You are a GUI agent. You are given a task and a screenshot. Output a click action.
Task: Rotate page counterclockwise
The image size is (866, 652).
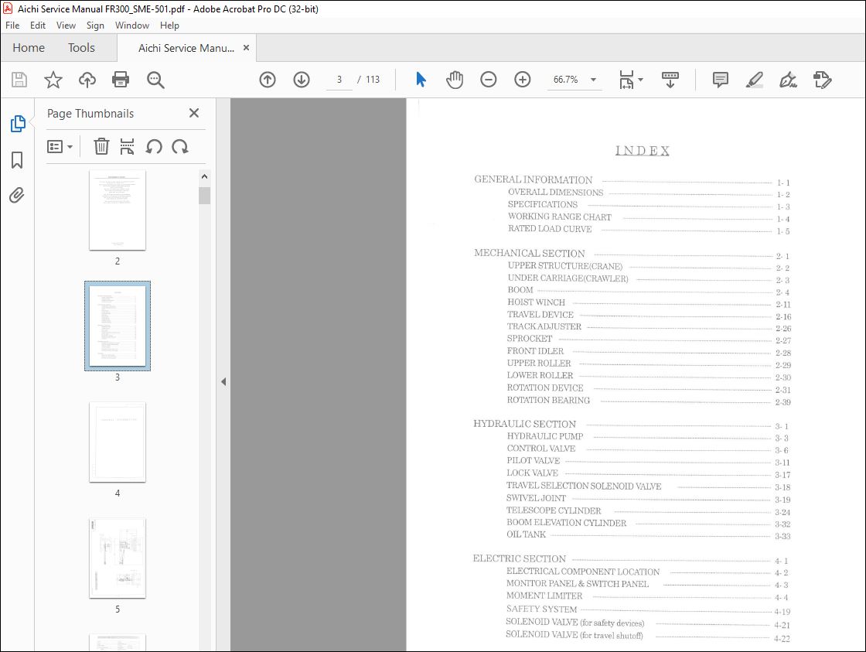tap(154, 146)
